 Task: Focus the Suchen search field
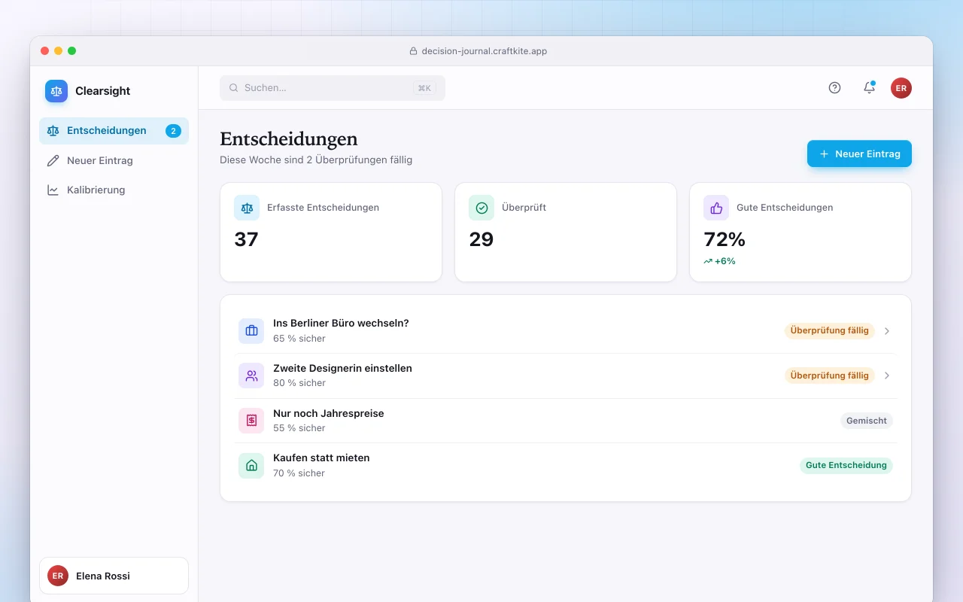[x=333, y=88]
